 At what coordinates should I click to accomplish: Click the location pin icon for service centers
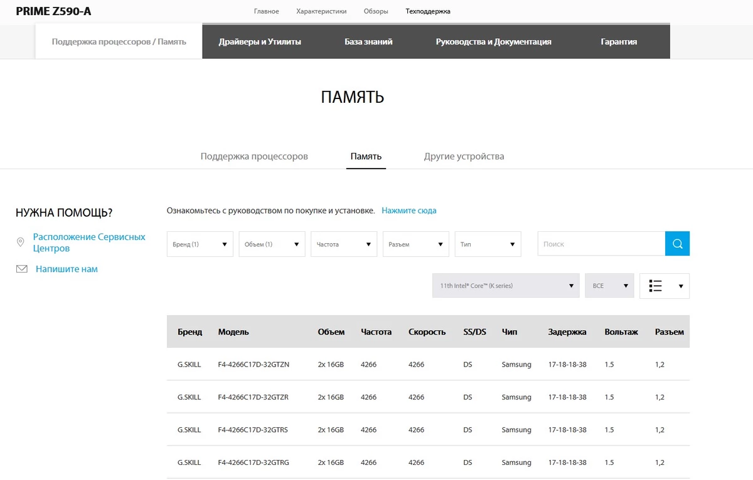tap(21, 242)
